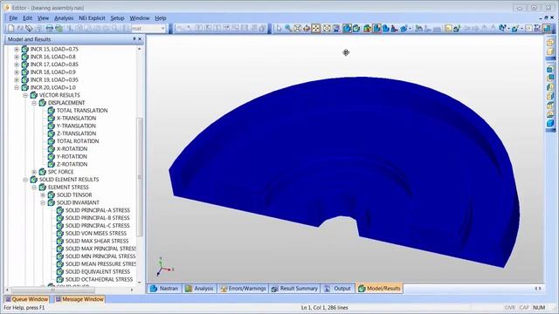Click icon beside Z-TRANSLATION
This screenshot has width=559, height=314.
pos(52,133)
